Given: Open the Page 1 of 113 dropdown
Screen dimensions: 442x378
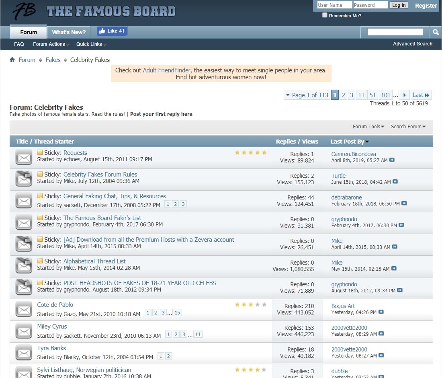Looking at the screenshot, I should (x=306, y=95).
